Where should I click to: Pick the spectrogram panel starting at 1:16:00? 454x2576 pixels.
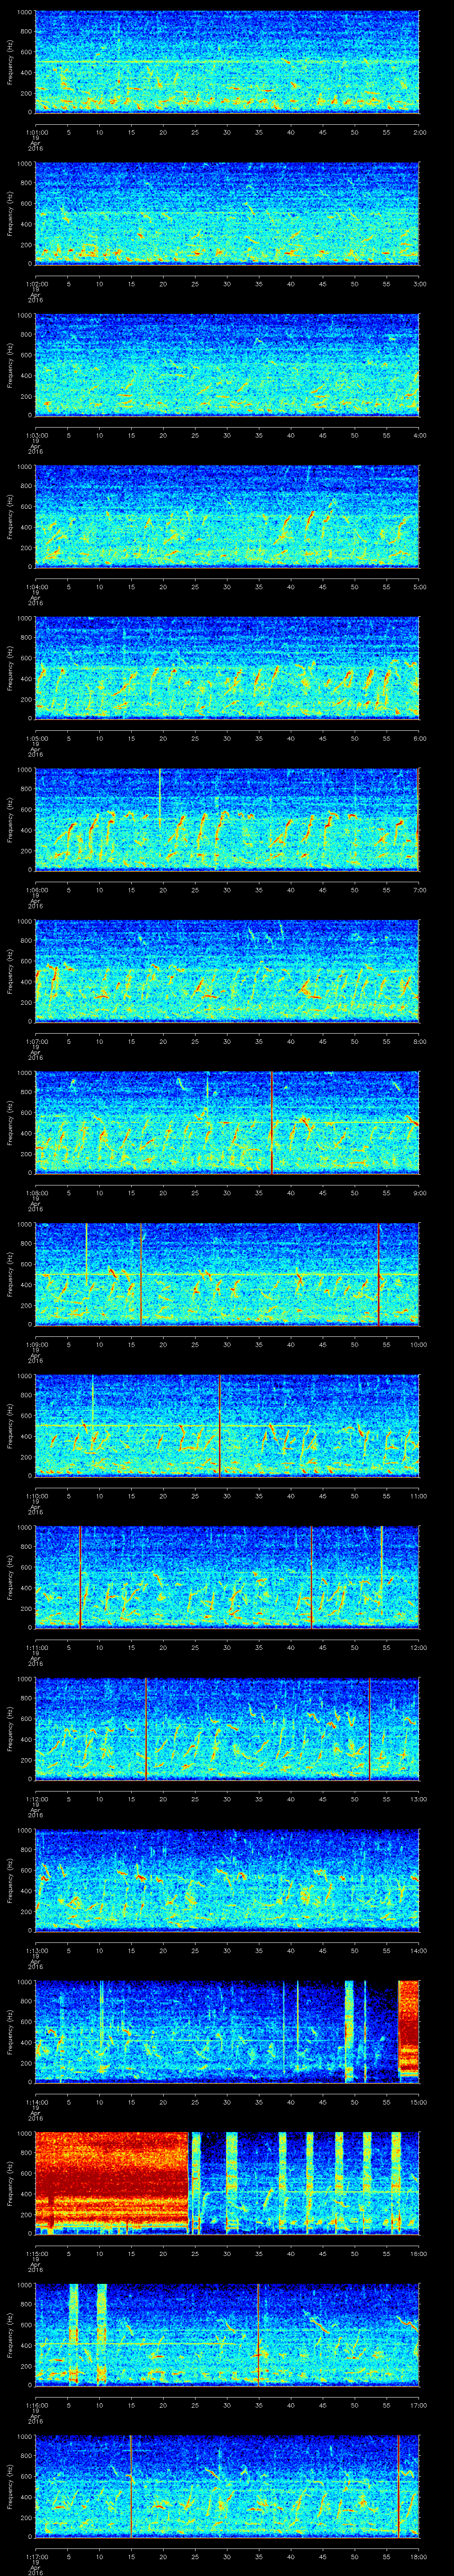tap(227, 2334)
